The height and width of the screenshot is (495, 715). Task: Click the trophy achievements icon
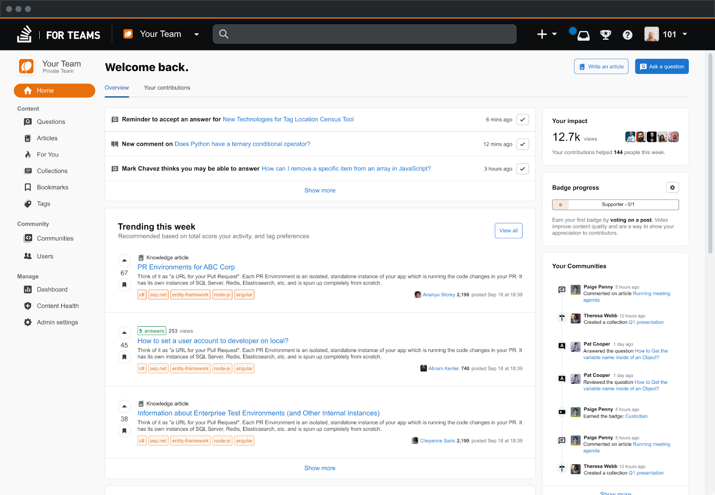[x=605, y=34]
